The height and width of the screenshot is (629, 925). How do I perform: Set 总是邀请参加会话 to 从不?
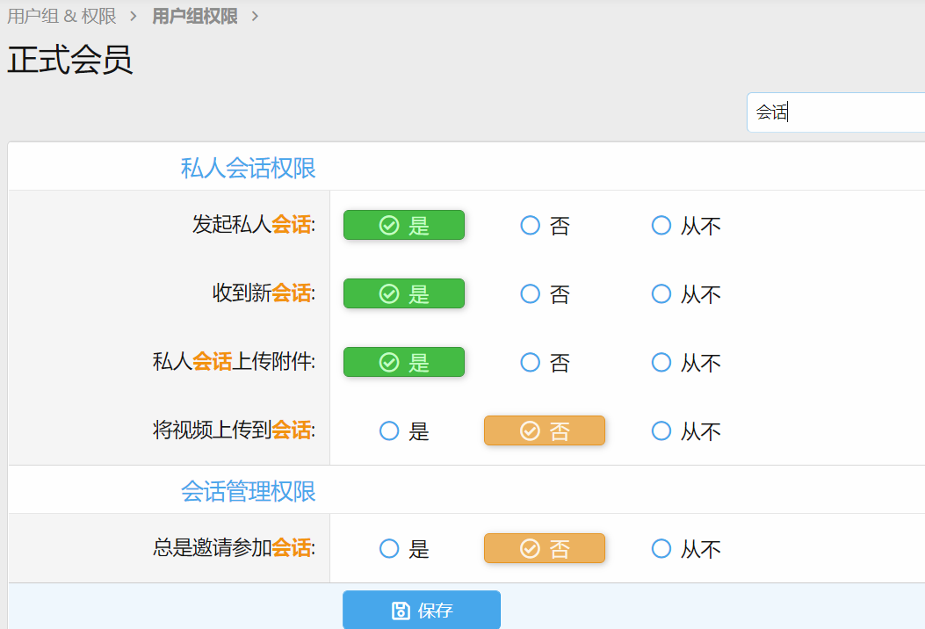click(x=661, y=549)
